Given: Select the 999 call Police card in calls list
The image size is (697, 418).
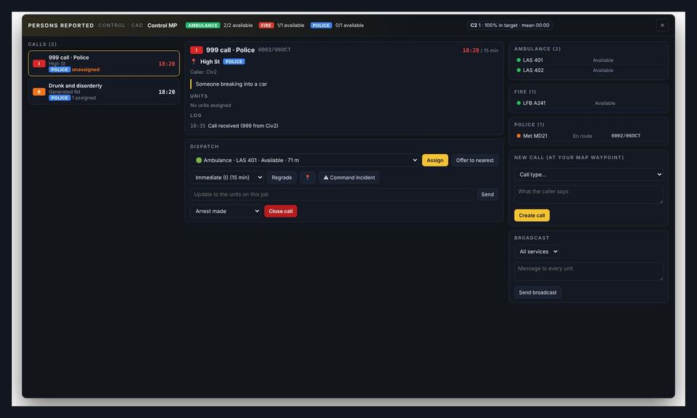Looking at the screenshot, I should coord(104,63).
